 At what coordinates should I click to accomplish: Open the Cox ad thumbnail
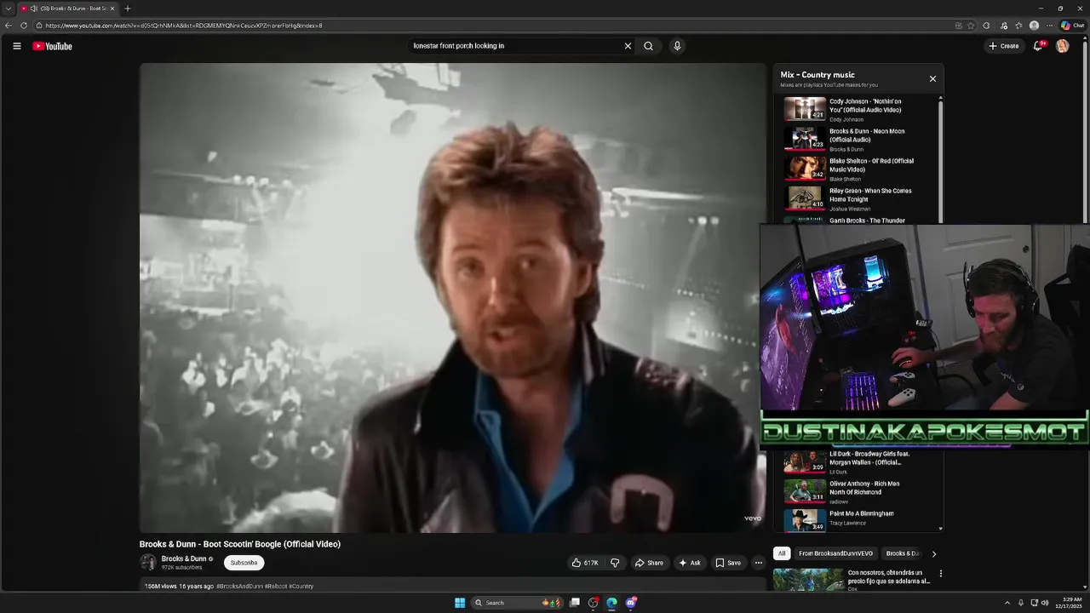[x=808, y=580]
